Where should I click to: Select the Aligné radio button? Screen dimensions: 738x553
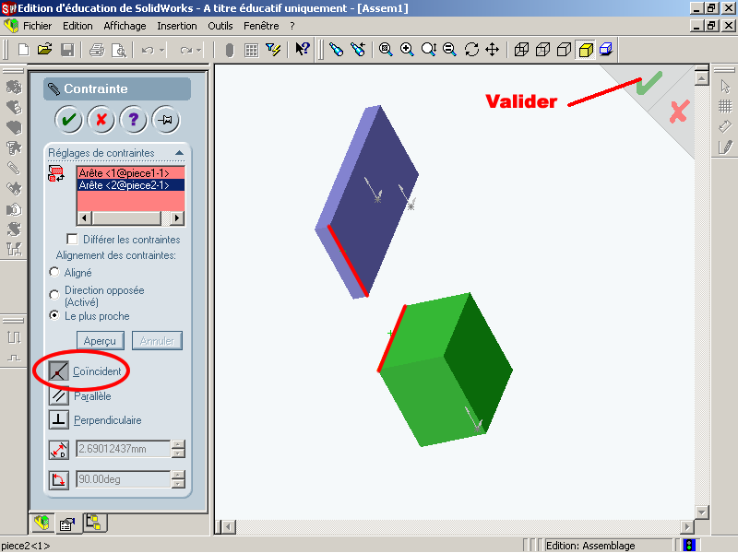[x=54, y=272]
